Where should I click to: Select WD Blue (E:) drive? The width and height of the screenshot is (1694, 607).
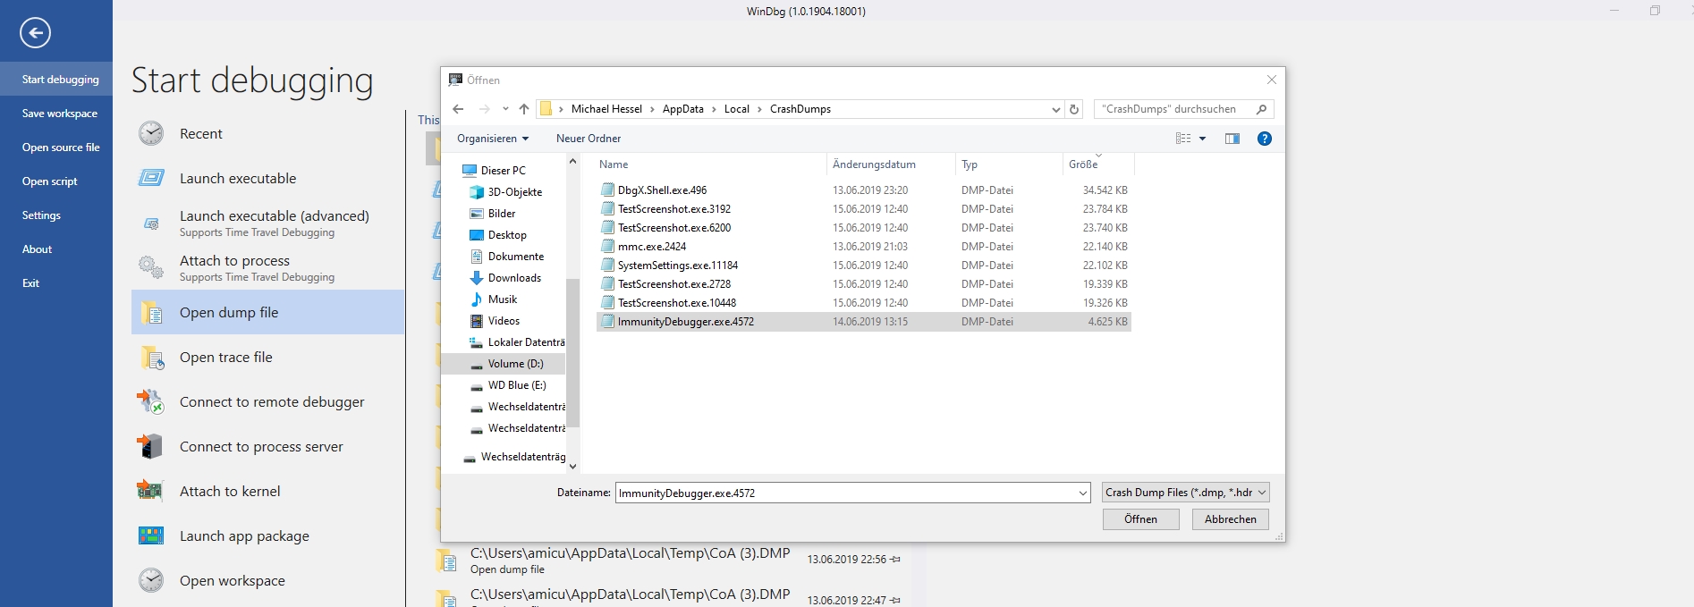pyautogui.click(x=508, y=385)
